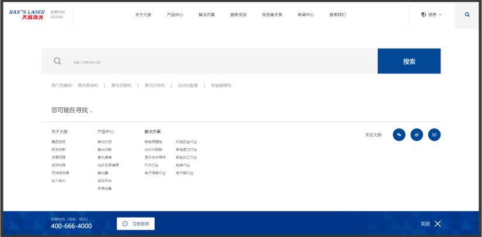
Task: Open the 光伏太阳能 solution link
Action: point(154,149)
